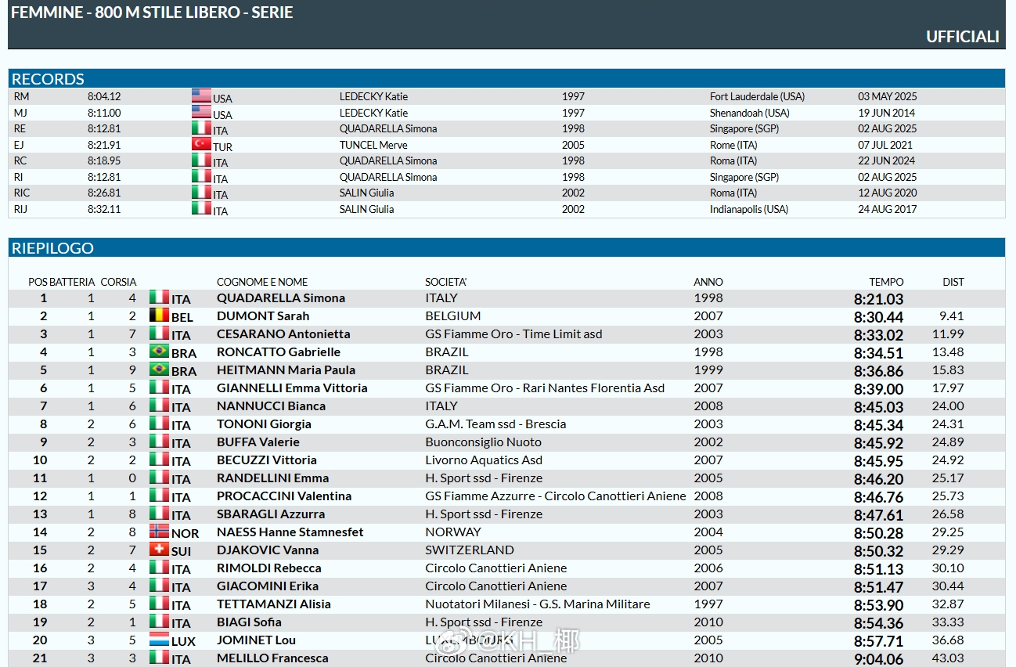Click the Italian flag beside GIACOMINI Erika
The image size is (1016, 667).
click(159, 586)
